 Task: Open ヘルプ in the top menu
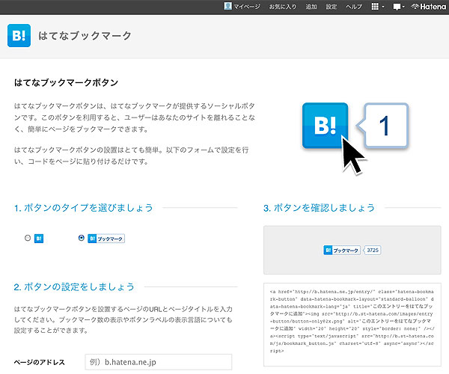354,7
